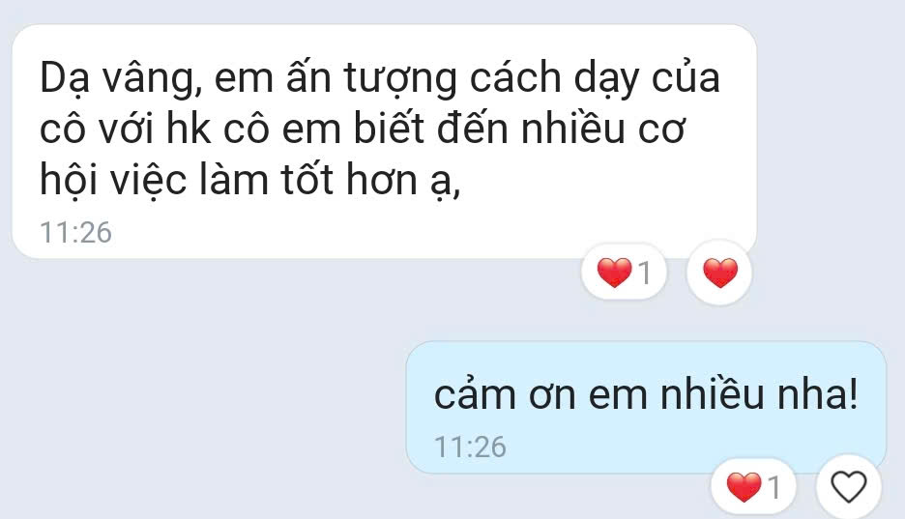
Task: Click the 11:26 timestamp of received message
Action: (75, 232)
